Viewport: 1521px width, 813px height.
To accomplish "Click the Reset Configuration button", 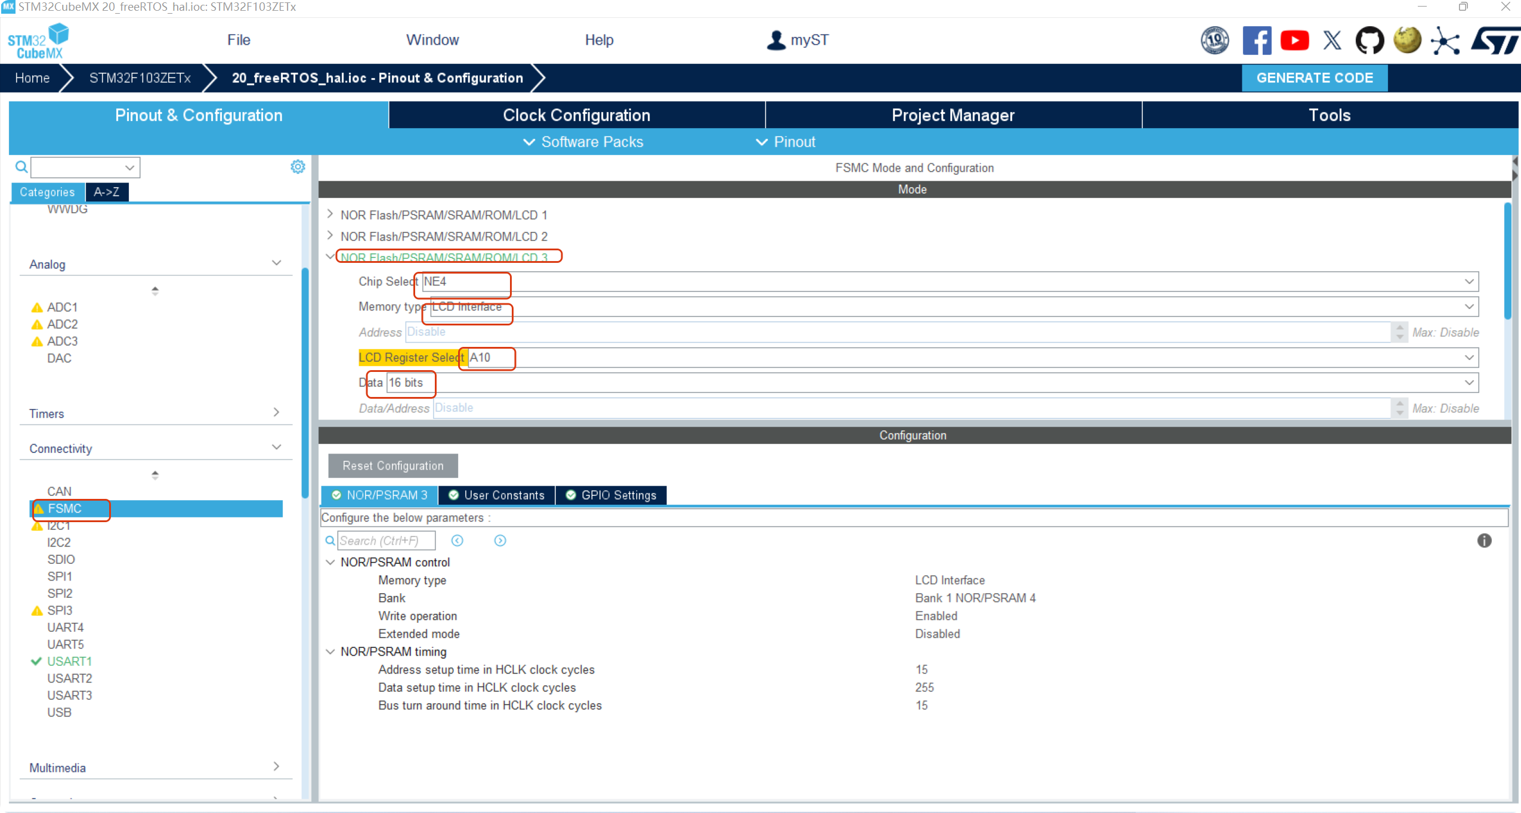I will 392,466.
